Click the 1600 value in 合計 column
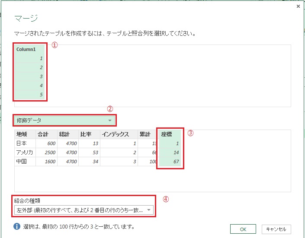Screen dimensions: 305x238 click(46, 162)
